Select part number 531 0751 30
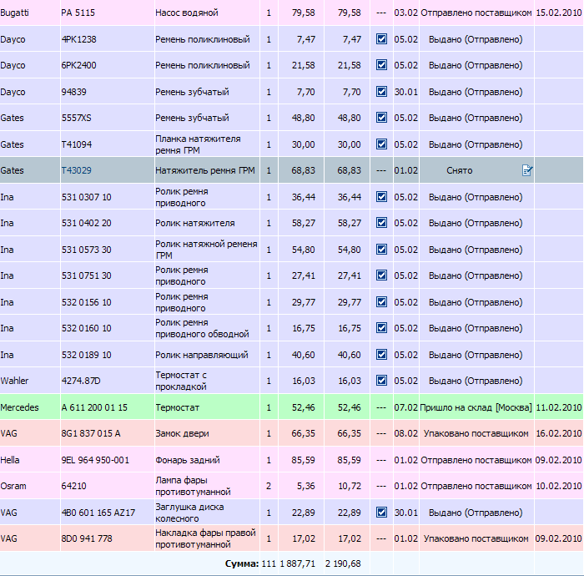Viewport: 584px width, 576px height. coord(87,275)
